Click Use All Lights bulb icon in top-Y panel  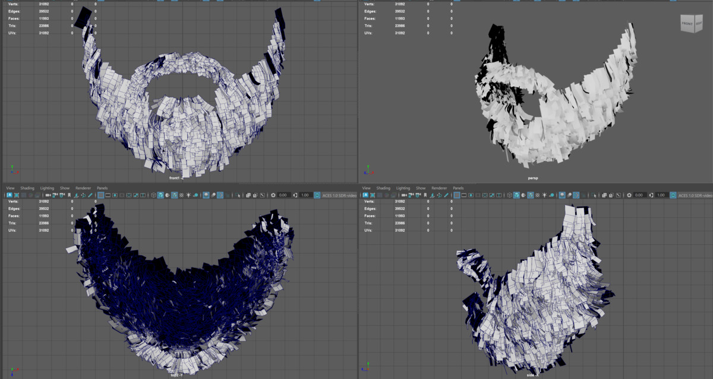(x=188, y=195)
